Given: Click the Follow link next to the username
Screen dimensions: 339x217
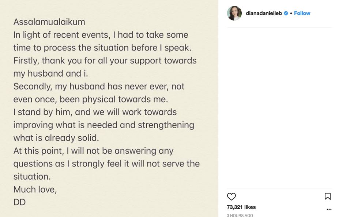Looking at the screenshot, I should pyautogui.click(x=302, y=13).
